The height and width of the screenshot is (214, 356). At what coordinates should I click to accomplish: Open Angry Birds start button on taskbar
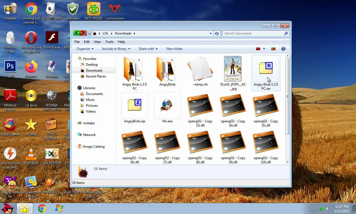(x=7, y=208)
